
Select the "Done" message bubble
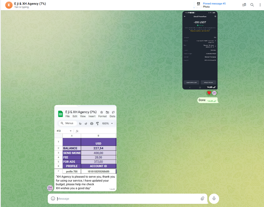202,100
